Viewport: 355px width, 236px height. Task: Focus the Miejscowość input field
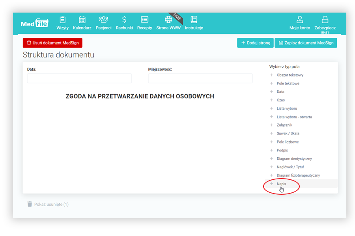tap(200, 78)
